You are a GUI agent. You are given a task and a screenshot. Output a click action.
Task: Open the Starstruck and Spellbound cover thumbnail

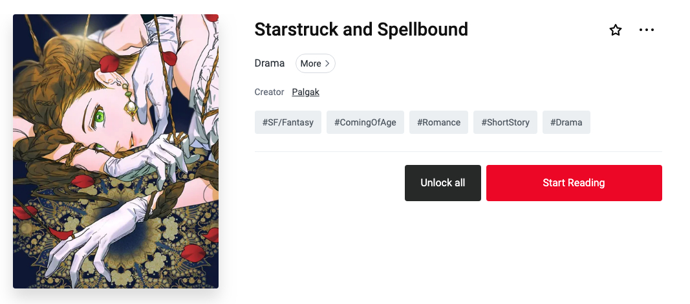pyautogui.click(x=116, y=151)
